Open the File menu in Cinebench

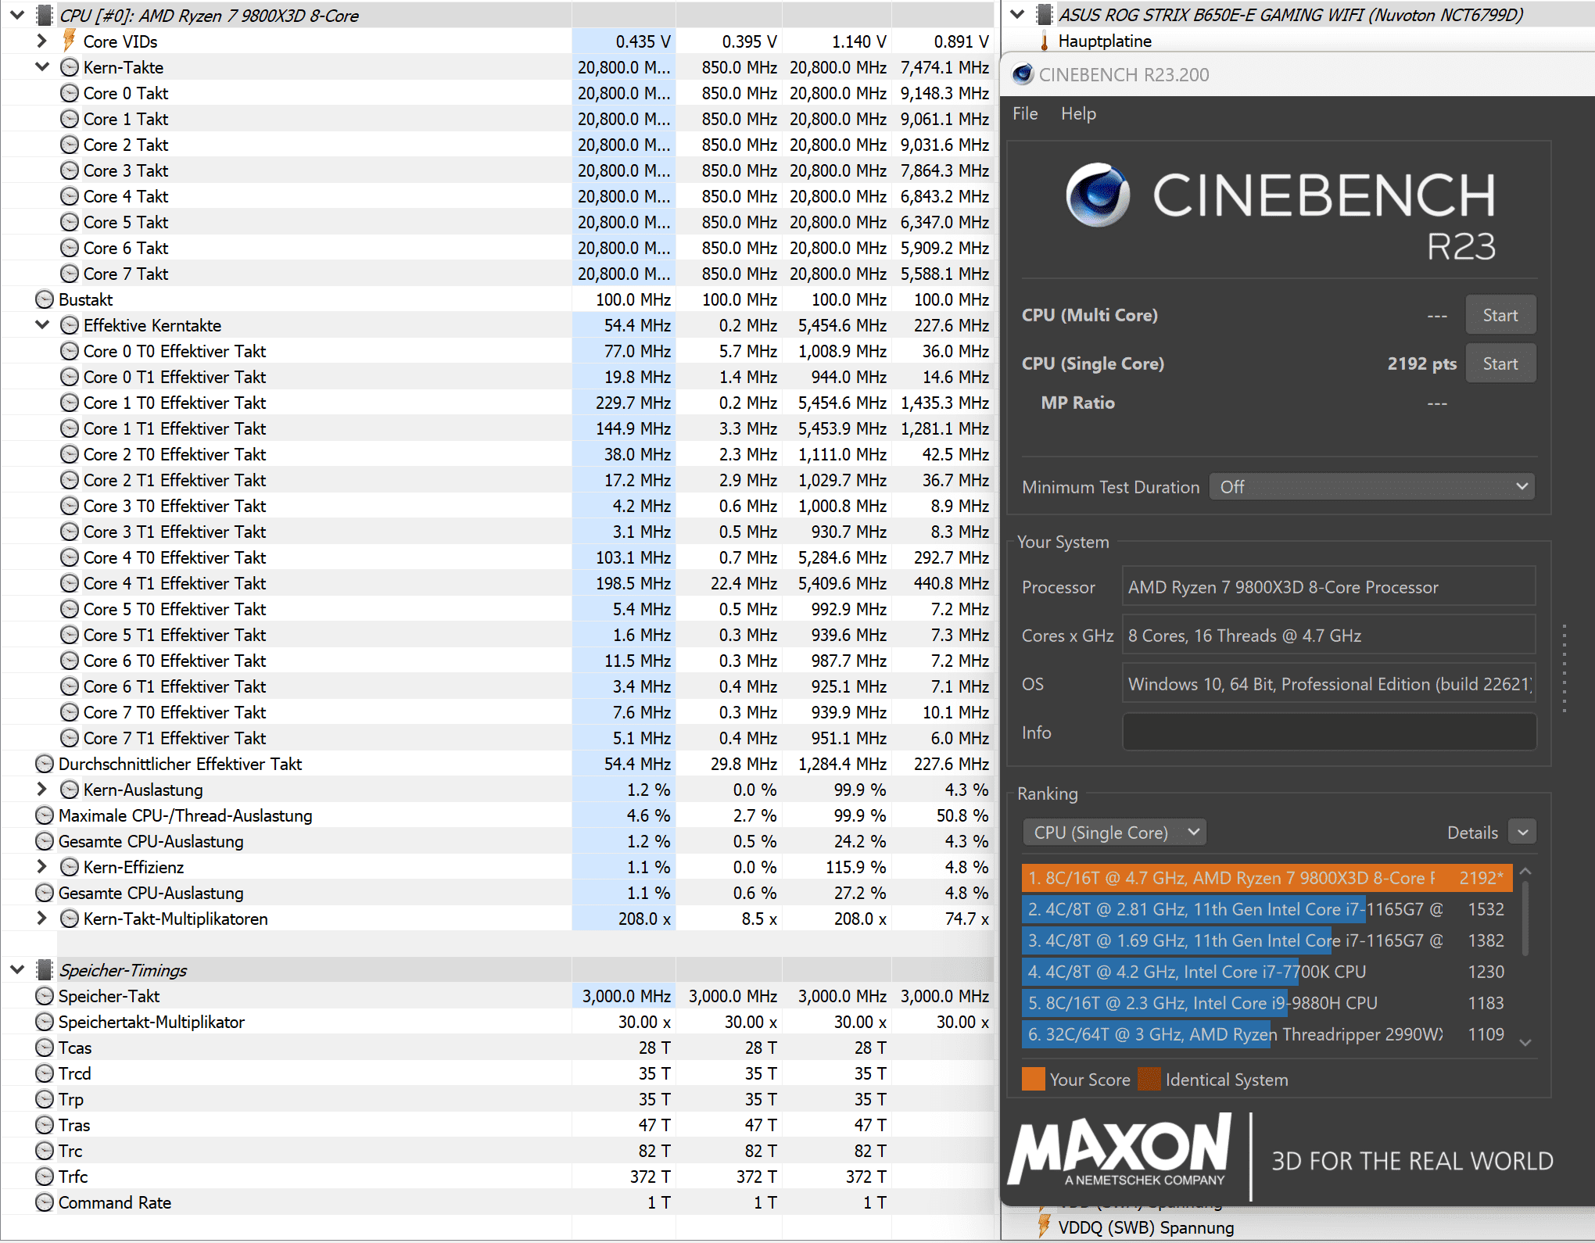coord(1024,114)
